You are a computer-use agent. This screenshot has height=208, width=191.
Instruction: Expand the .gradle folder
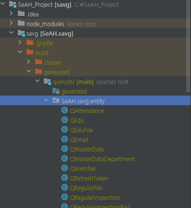pyautogui.click(x=20, y=42)
